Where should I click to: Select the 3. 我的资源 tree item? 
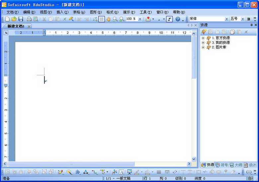221,42
